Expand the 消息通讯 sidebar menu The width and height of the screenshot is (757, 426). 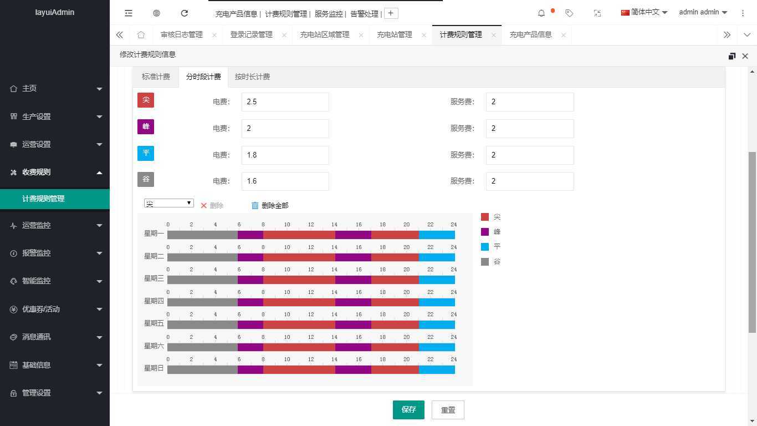click(x=55, y=337)
